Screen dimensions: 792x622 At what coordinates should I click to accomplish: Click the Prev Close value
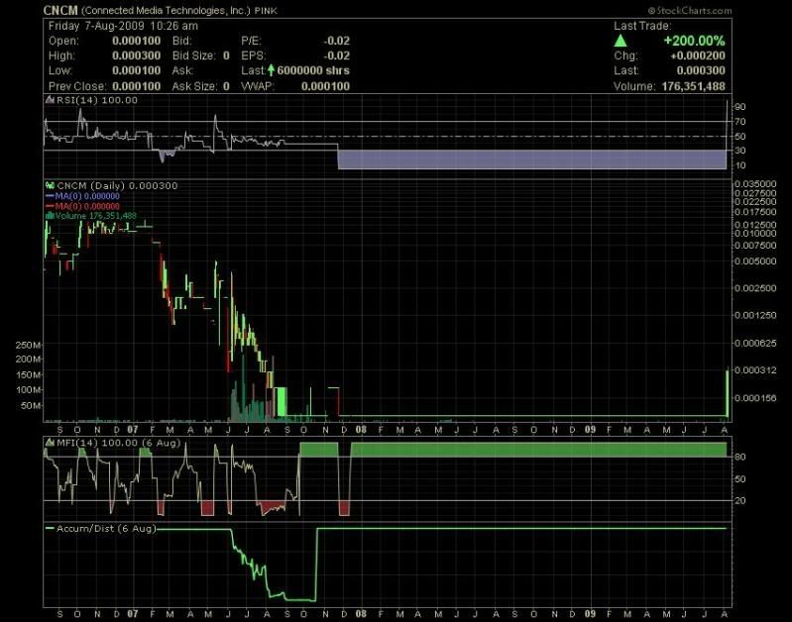pos(137,86)
